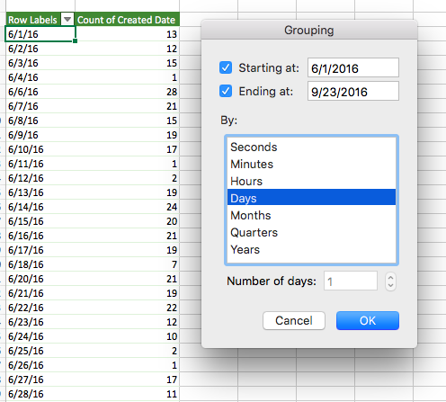Uncheck the Ending at checkbox
This screenshot has width=446, height=402.
coord(226,91)
